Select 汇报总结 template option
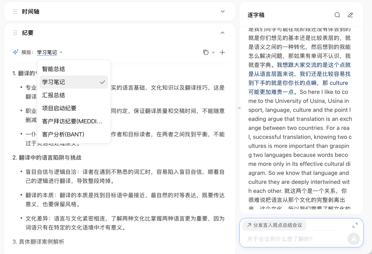 pos(53,95)
